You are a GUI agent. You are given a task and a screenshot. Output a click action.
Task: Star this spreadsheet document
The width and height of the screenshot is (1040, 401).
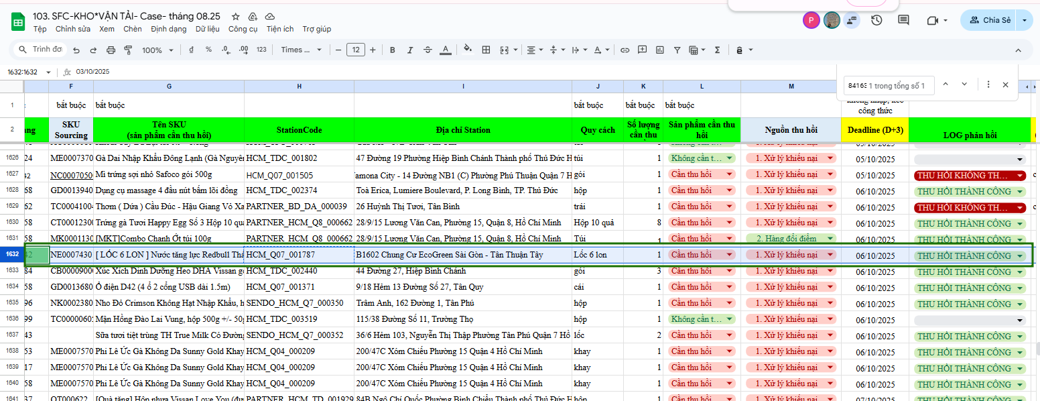tap(235, 16)
